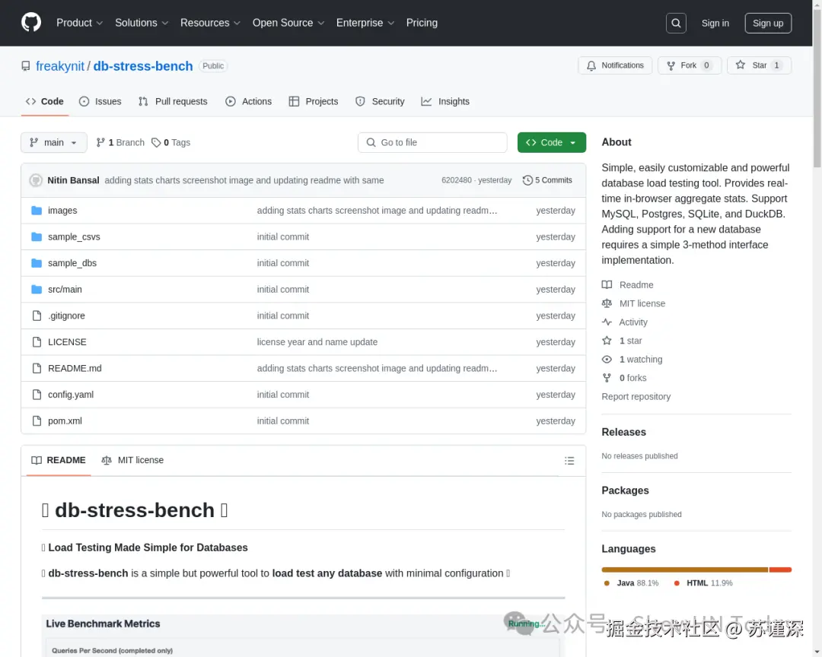Fork the repository with Fork button
The height and width of the screenshot is (657, 822).
[690, 65]
